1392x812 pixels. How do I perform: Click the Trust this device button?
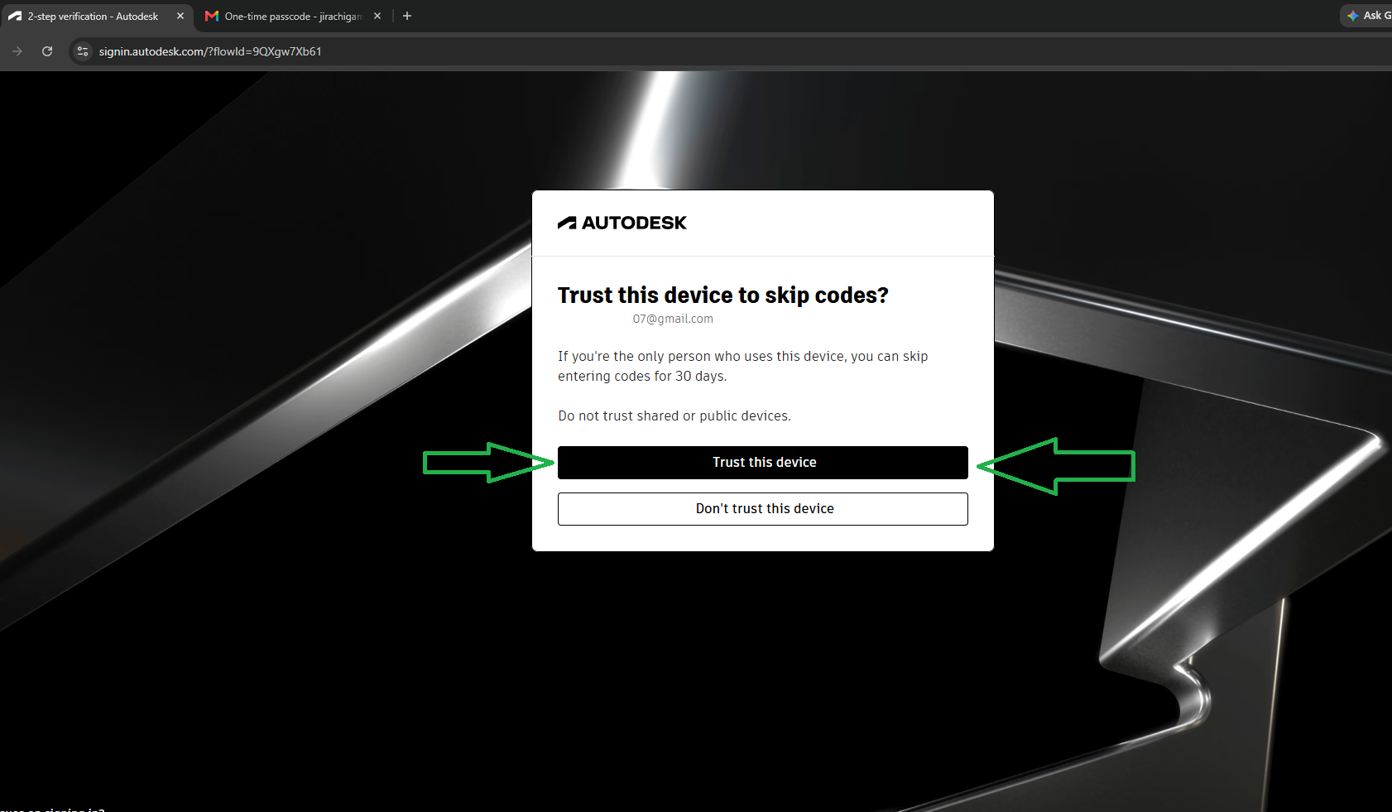click(x=762, y=463)
